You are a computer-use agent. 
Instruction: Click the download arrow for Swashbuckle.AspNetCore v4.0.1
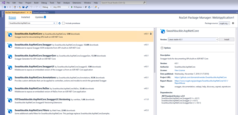click(151, 34)
